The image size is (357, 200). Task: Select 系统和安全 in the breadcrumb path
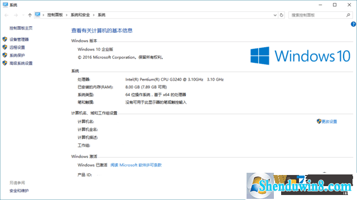pyautogui.click(x=80, y=15)
